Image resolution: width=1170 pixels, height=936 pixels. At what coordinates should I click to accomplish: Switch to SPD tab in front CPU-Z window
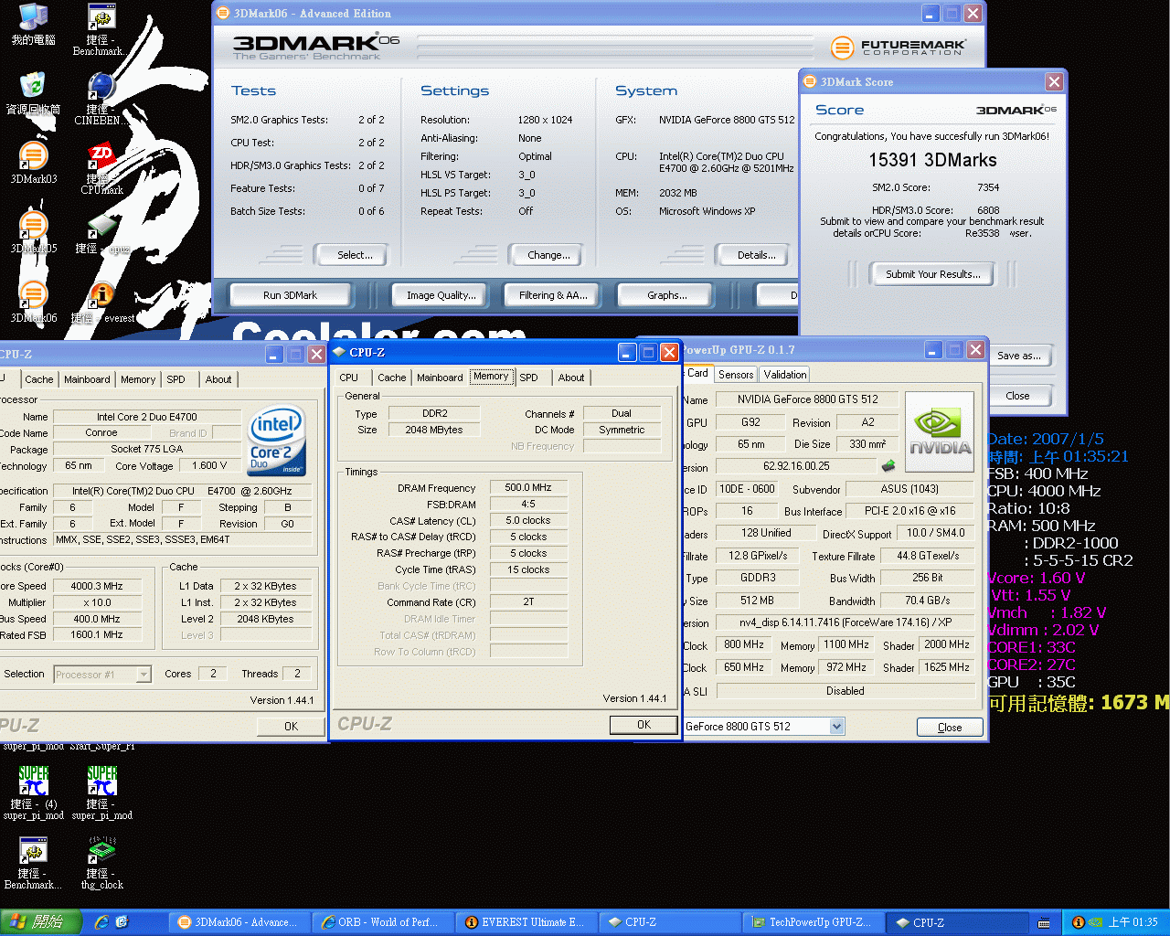(528, 378)
